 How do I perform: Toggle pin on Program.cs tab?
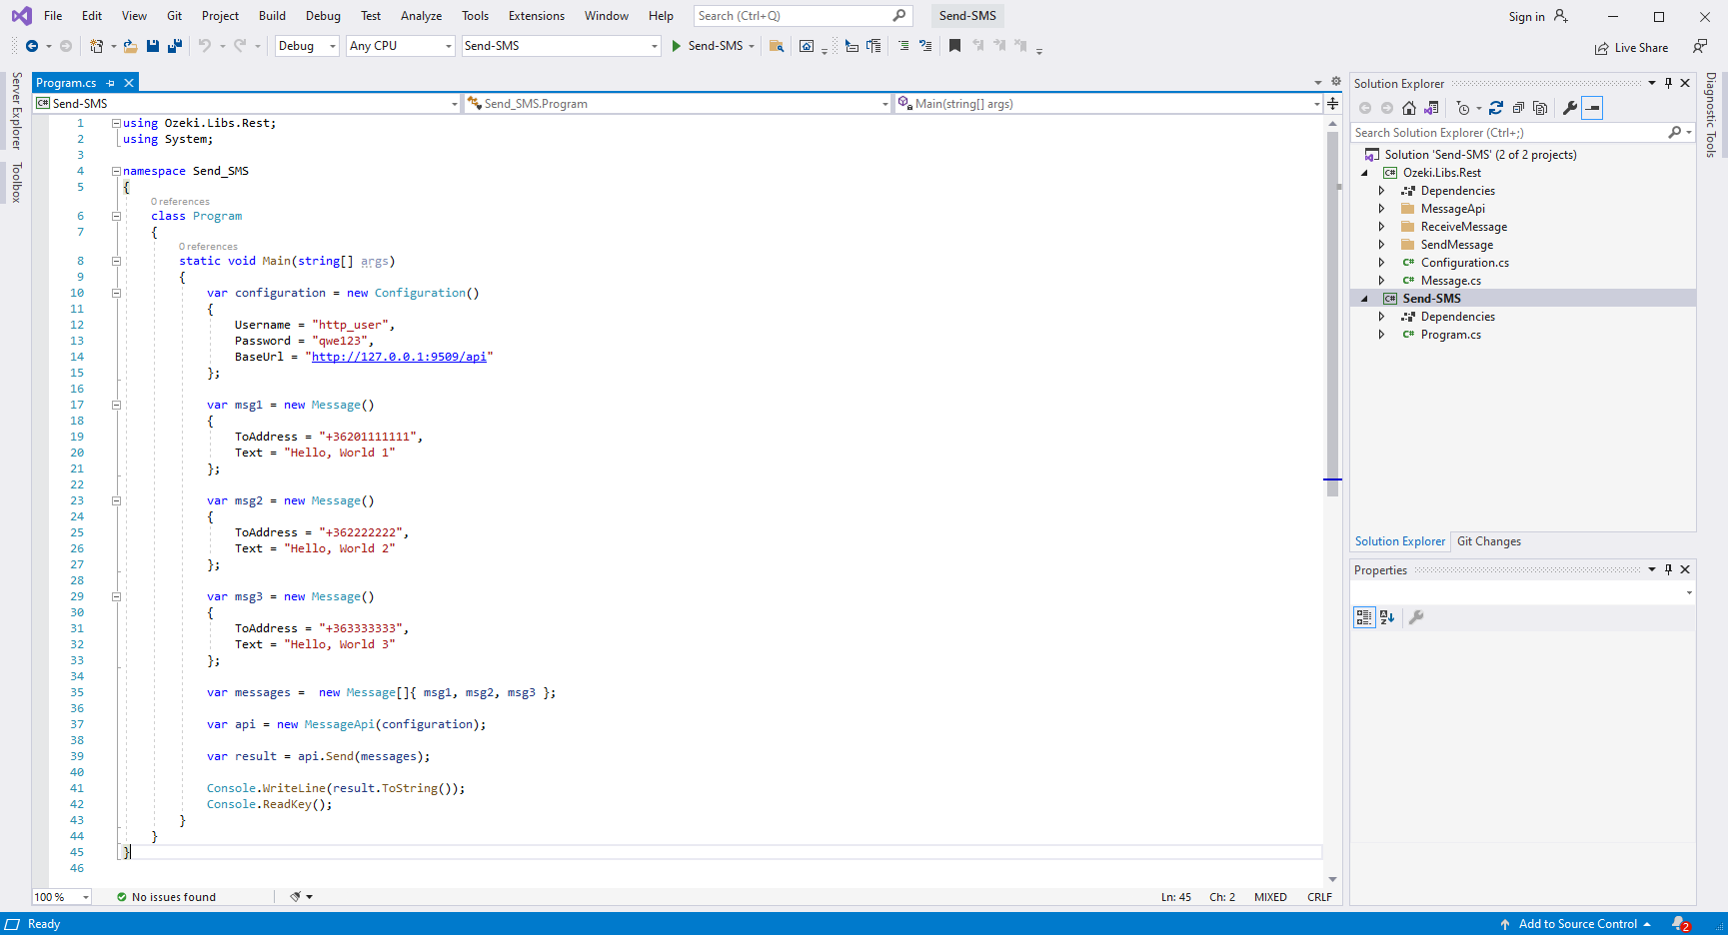pyautogui.click(x=111, y=83)
